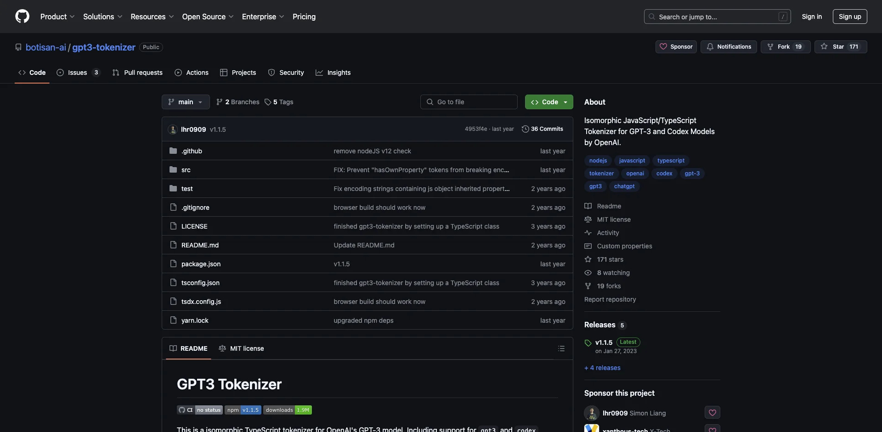Click the Sponsor button

point(676,47)
